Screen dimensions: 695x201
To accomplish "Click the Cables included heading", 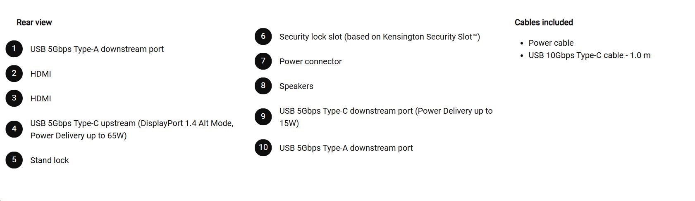I will [544, 23].
